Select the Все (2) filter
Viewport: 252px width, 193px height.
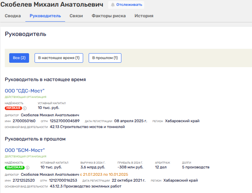(x=19, y=58)
